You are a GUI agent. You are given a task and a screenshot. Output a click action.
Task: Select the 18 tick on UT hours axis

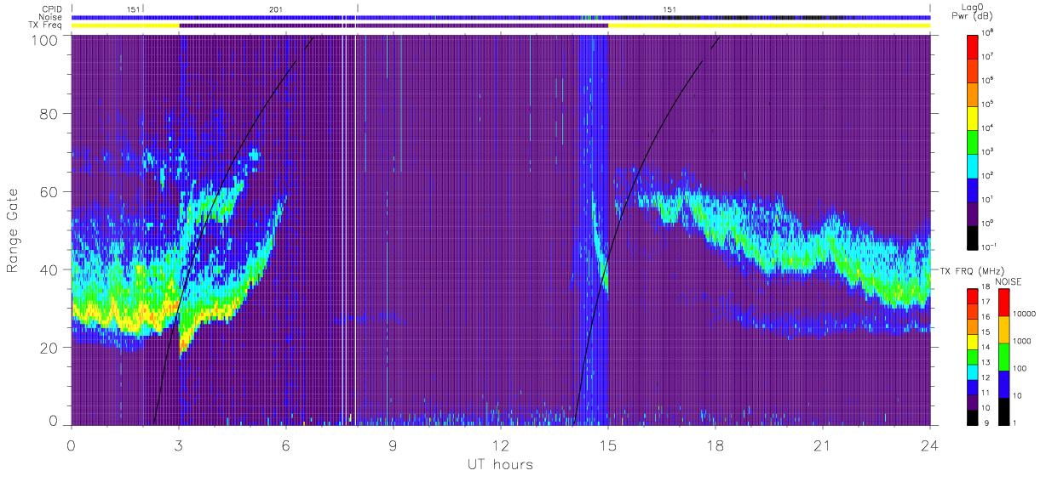click(716, 445)
